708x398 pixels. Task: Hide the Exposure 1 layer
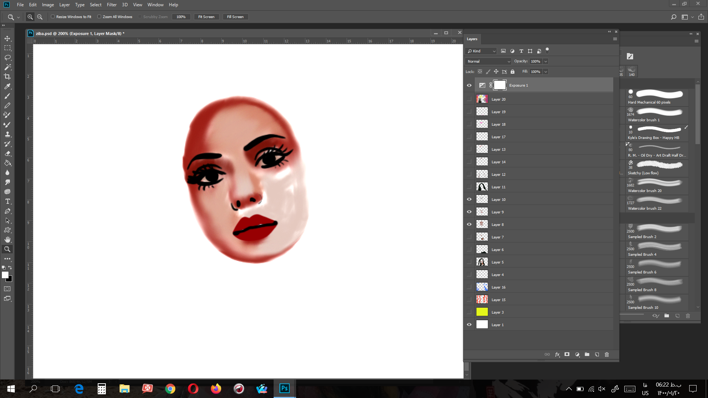(469, 85)
